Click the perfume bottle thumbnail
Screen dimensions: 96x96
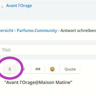[2, 6]
